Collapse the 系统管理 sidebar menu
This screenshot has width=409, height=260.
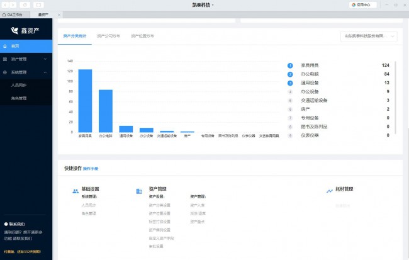pyautogui.click(x=45, y=72)
